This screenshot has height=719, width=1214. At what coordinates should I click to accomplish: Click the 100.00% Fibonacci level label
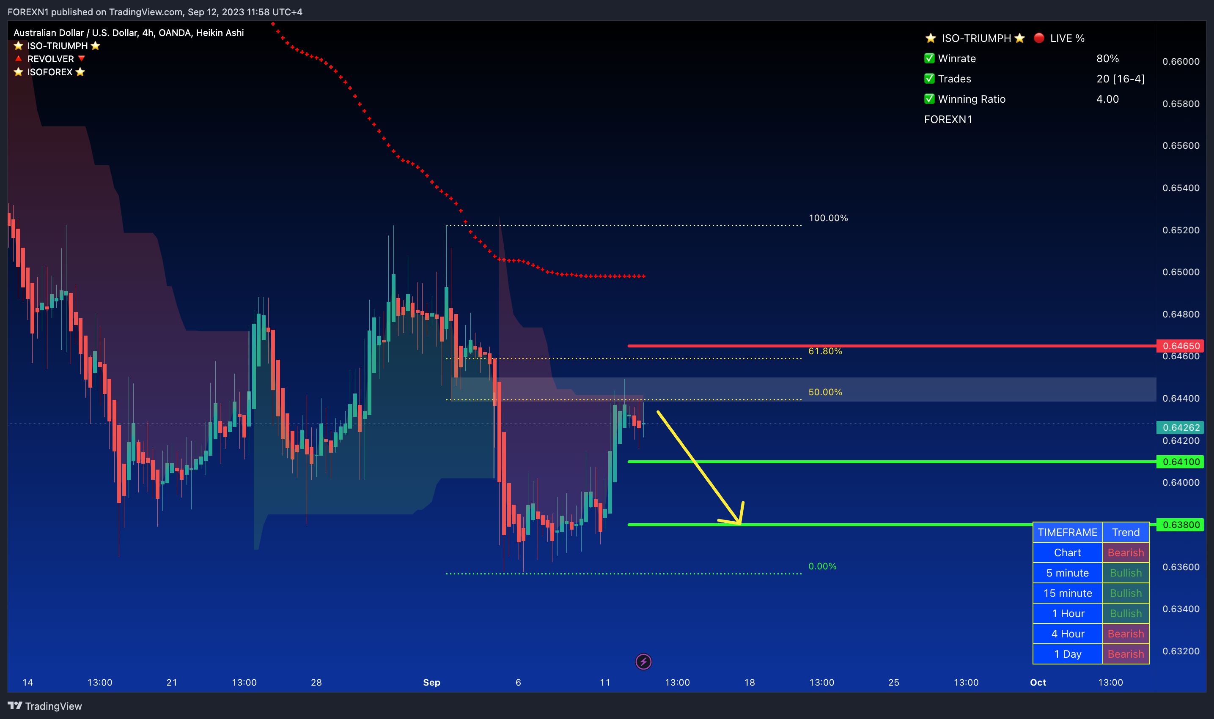(828, 218)
